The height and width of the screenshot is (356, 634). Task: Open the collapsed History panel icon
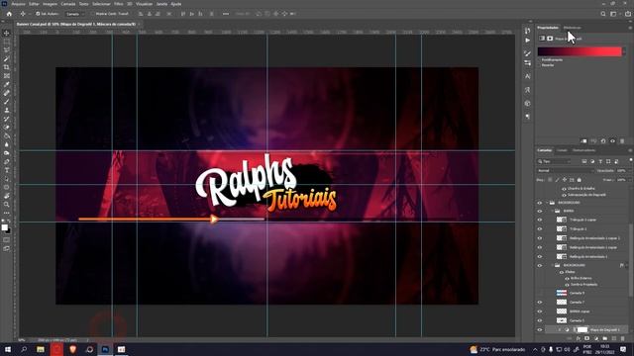527,31
